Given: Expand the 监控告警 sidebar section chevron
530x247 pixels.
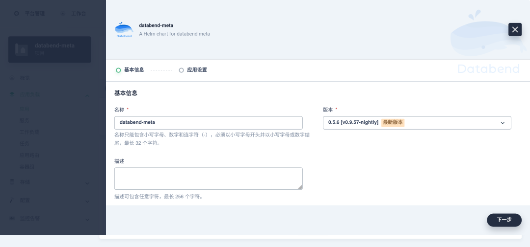Looking at the screenshot, I should pyautogui.click(x=87, y=219).
